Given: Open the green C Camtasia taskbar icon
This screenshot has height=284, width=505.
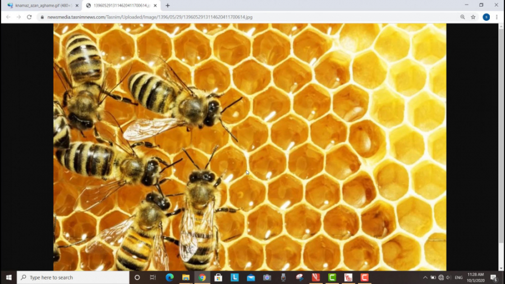Looking at the screenshot, I should (x=332, y=277).
